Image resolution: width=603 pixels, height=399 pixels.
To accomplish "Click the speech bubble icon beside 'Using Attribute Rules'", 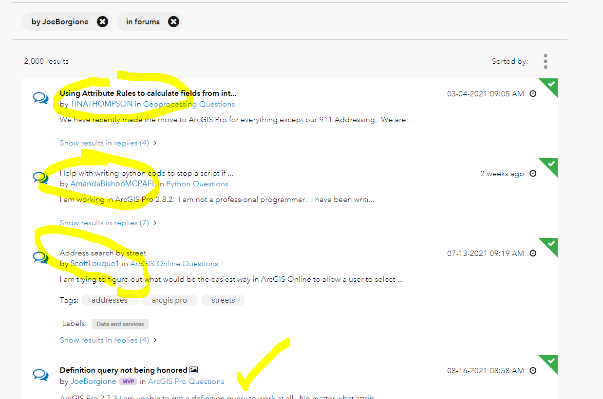I will [40, 98].
